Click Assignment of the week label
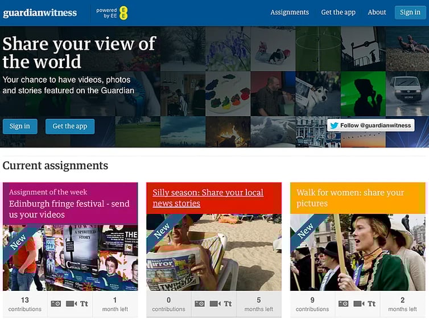This screenshot has height=321, width=429. click(48, 192)
